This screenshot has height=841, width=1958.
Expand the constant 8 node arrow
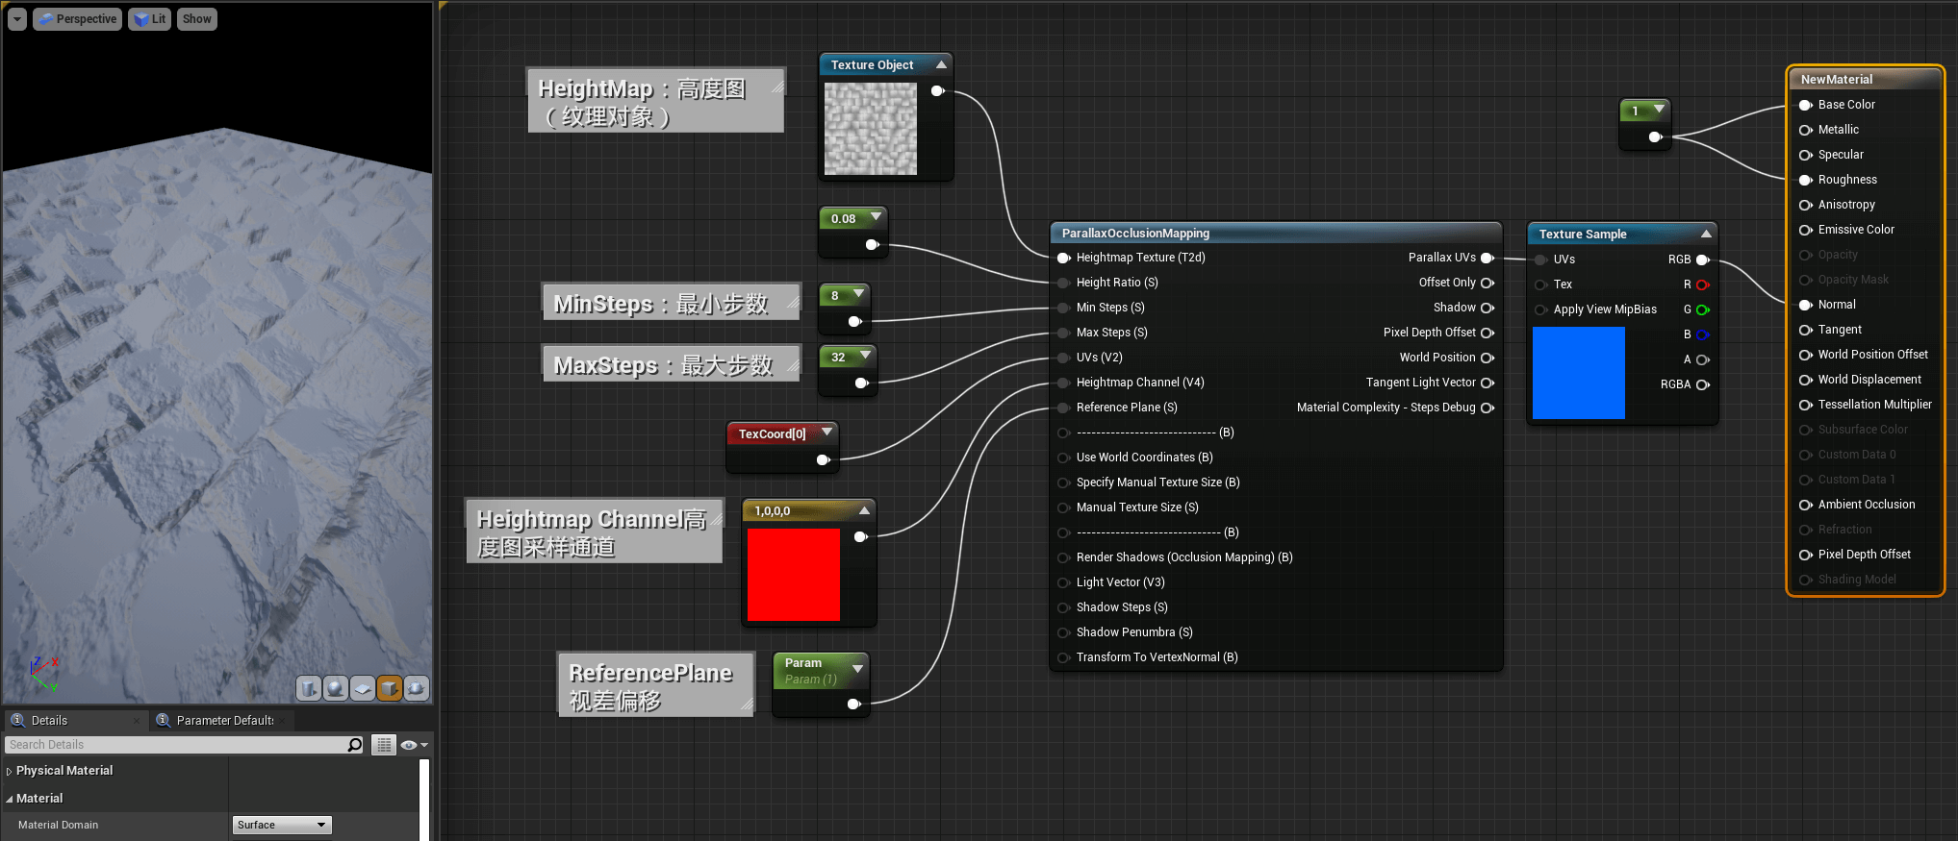pyautogui.click(x=858, y=292)
